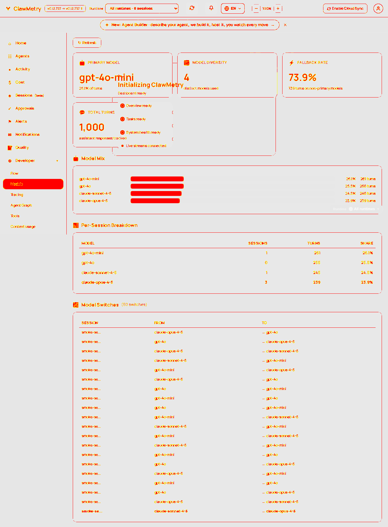This screenshot has width=388, height=527.
Task: Open the EN language dropdown
Action: tap(233, 9)
